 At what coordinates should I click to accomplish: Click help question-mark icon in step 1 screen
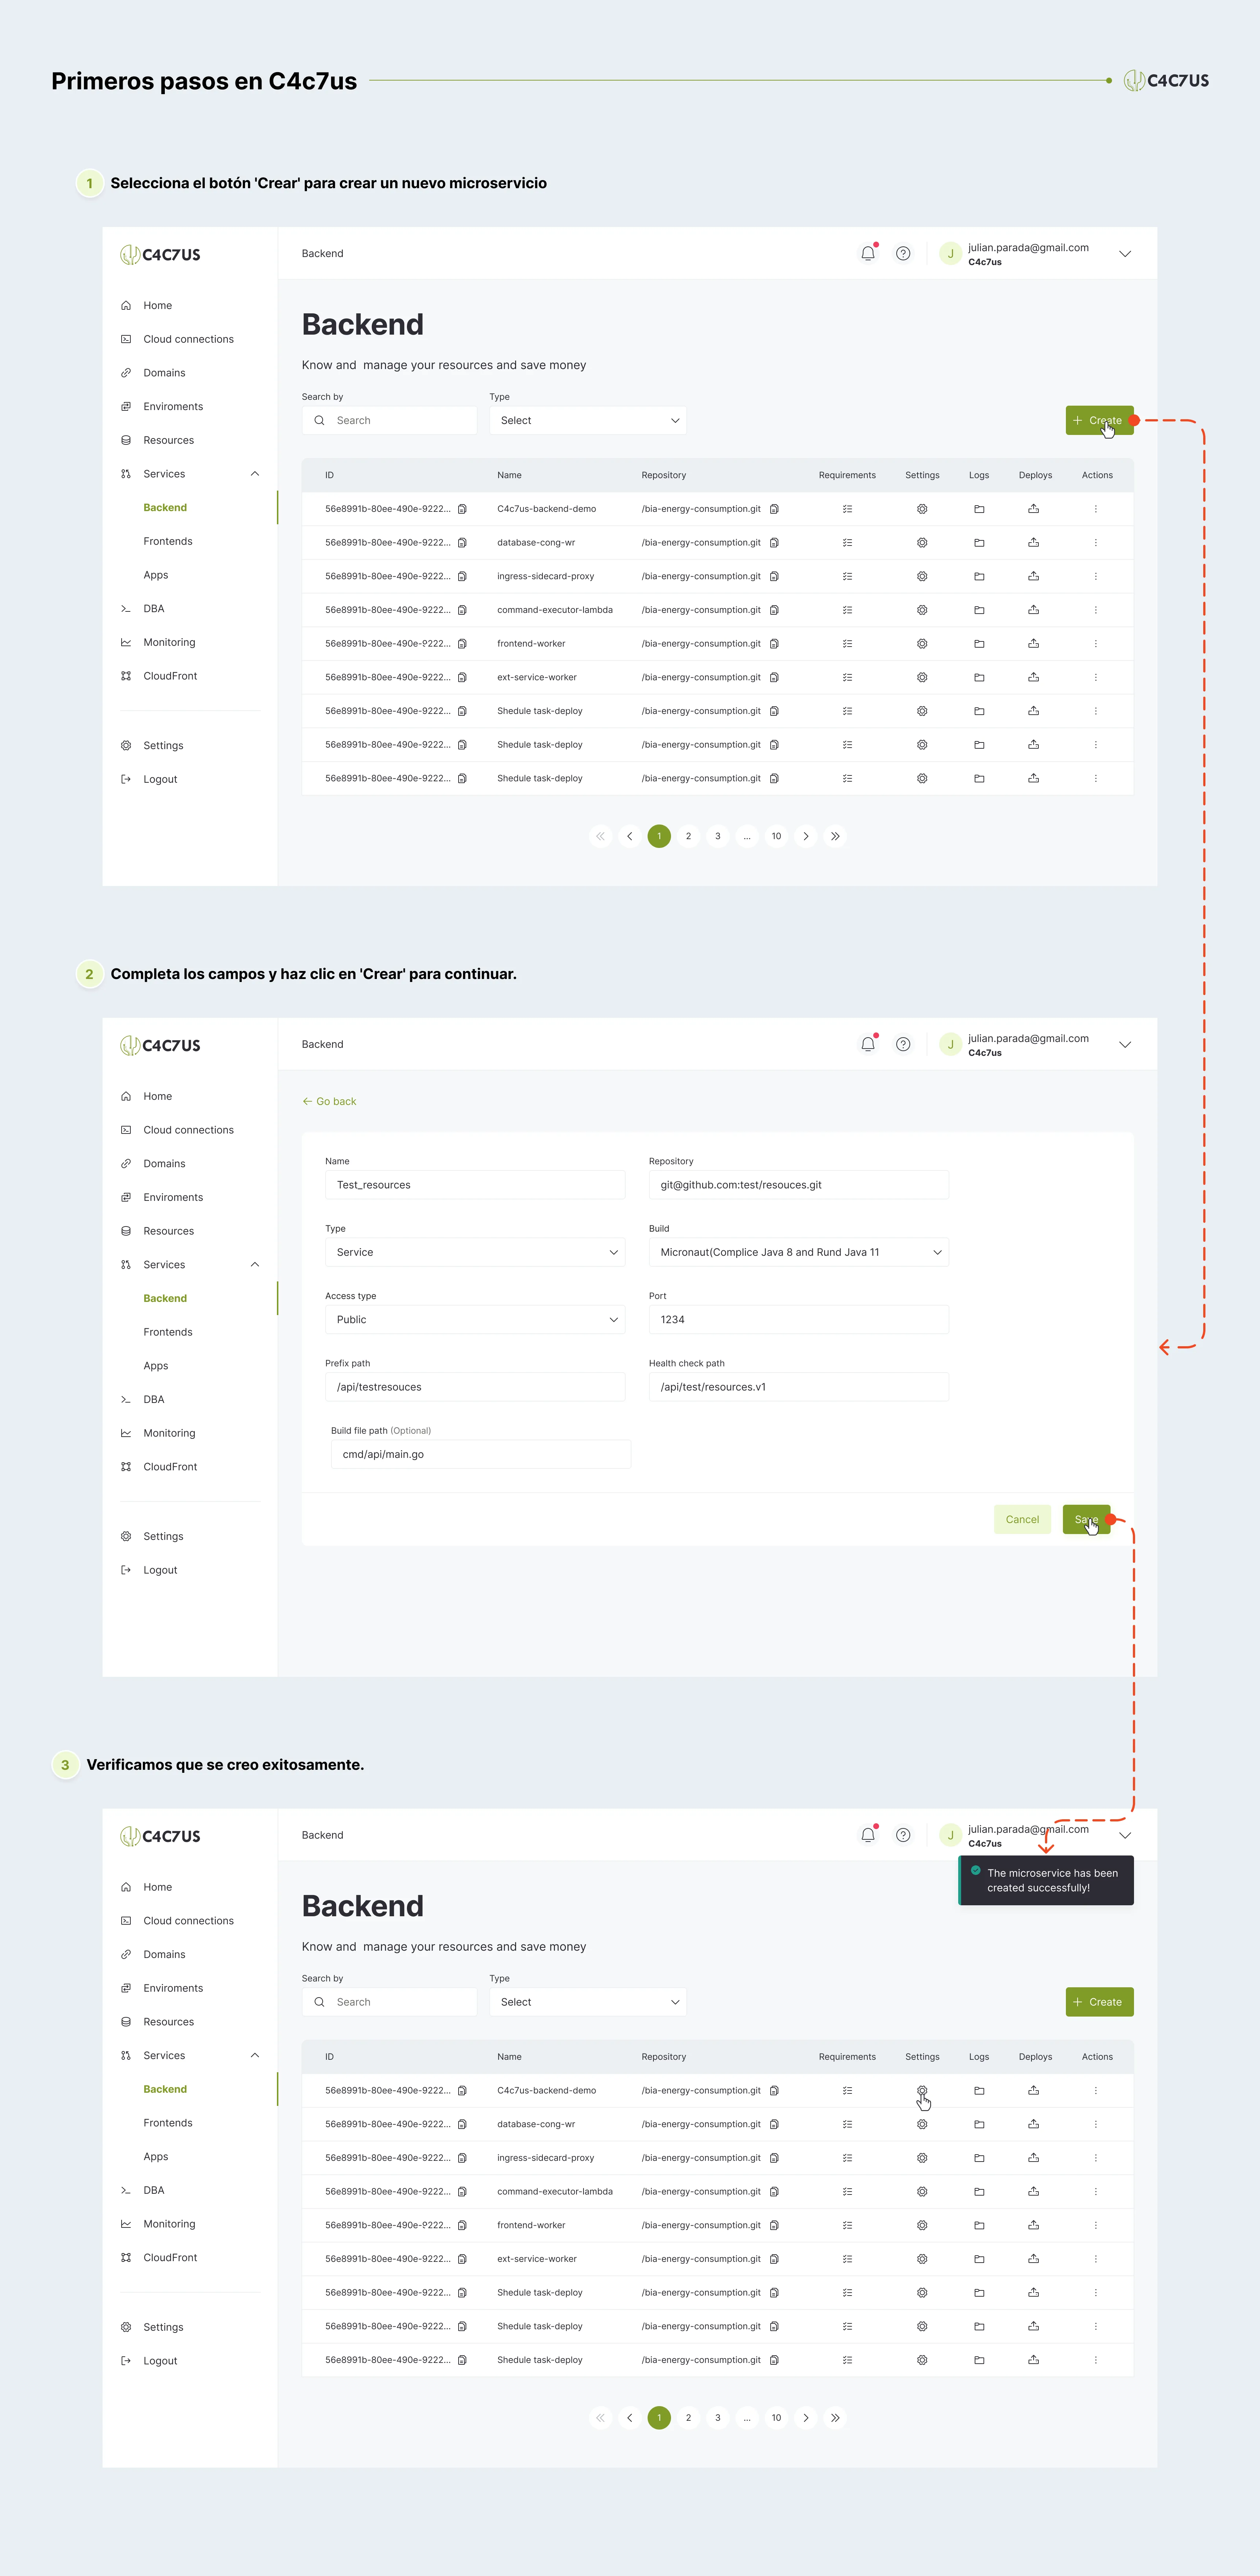(903, 254)
